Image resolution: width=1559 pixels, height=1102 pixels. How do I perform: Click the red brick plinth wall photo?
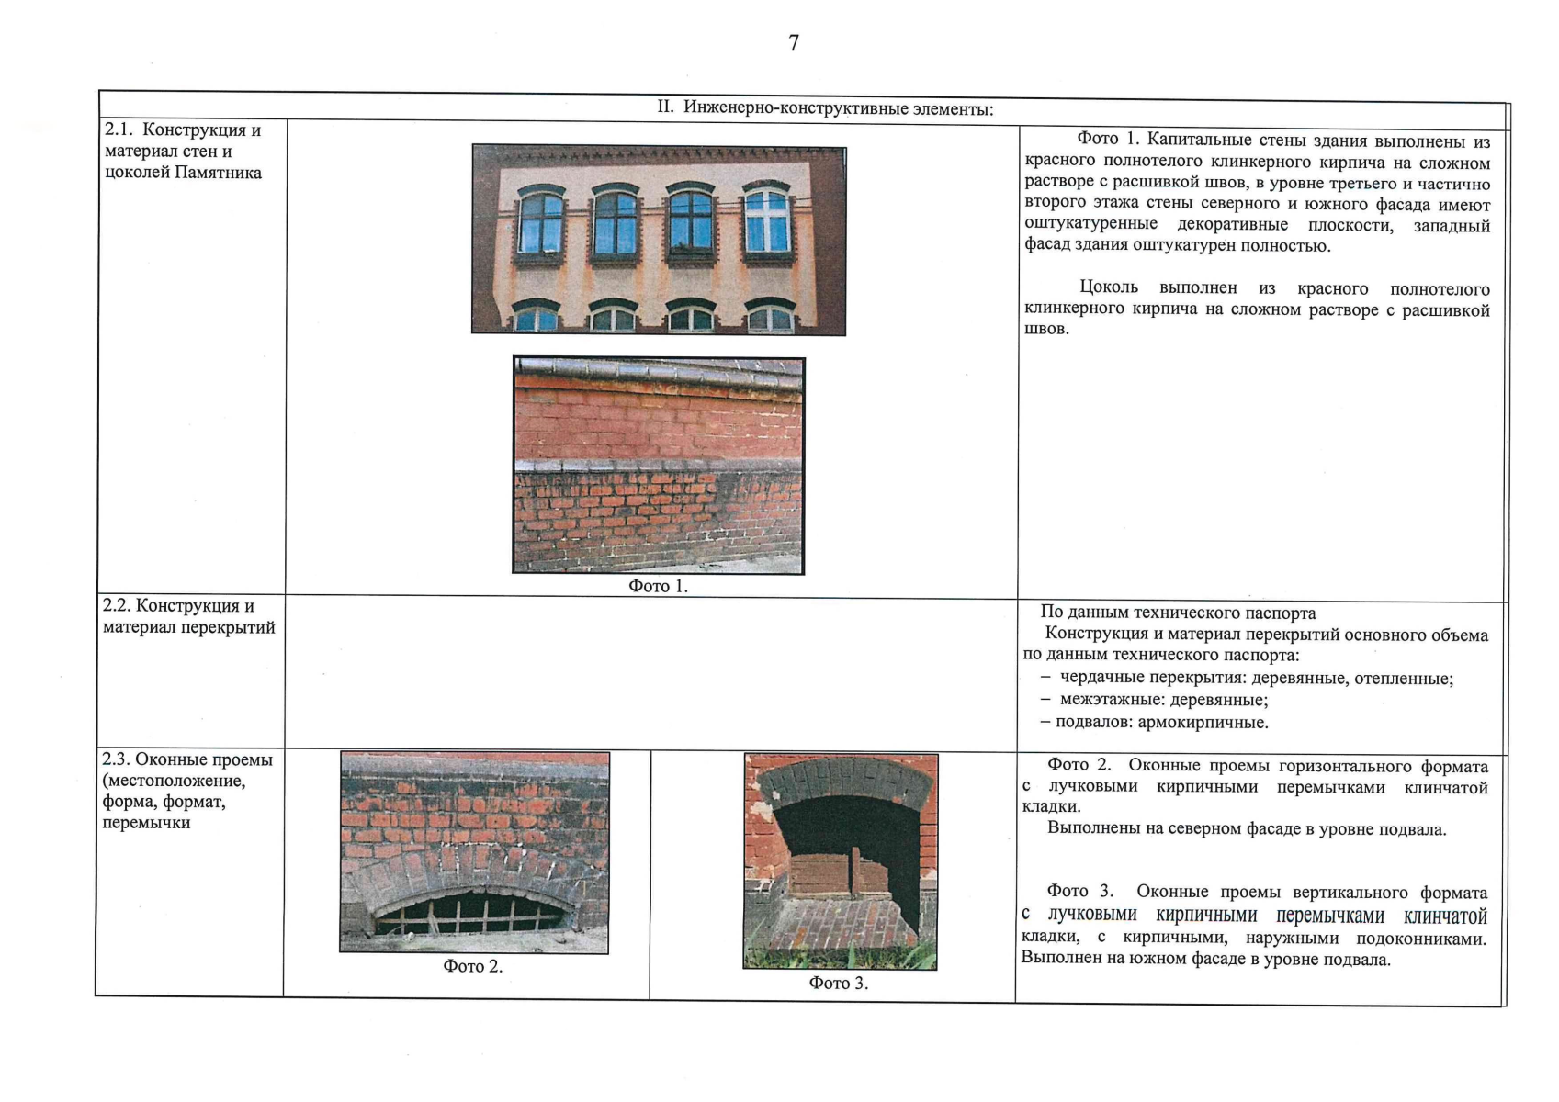click(x=658, y=466)
